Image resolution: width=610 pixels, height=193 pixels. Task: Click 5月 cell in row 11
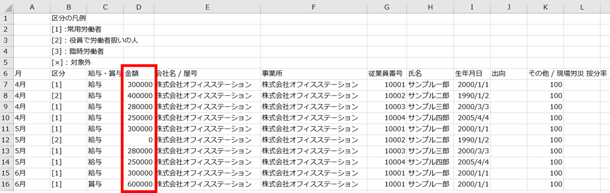coord(32,129)
